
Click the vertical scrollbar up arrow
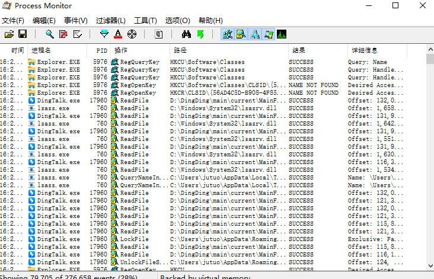point(430,49)
